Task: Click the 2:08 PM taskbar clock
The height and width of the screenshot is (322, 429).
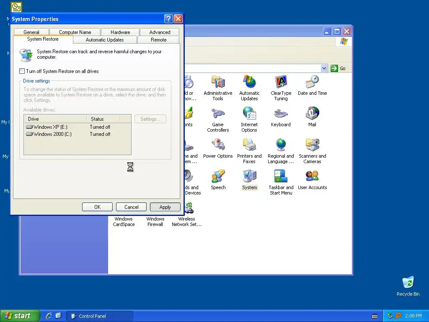Action: pyautogui.click(x=413, y=316)
